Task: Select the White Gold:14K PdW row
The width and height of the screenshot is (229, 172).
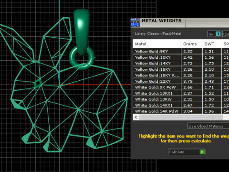Action: pyautogui.click(x=181, y=111)
